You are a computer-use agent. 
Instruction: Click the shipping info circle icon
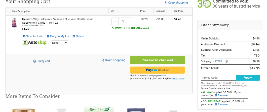tap(226, 61)
